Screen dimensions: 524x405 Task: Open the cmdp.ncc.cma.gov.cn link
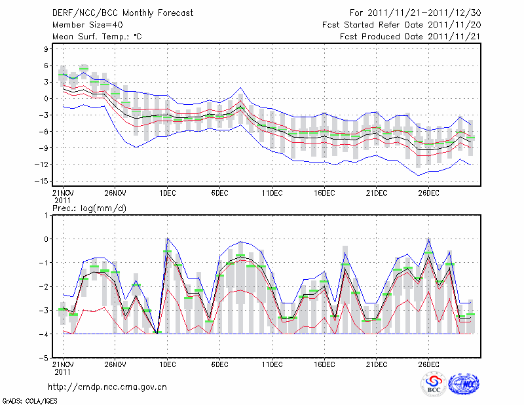[108, 387]
